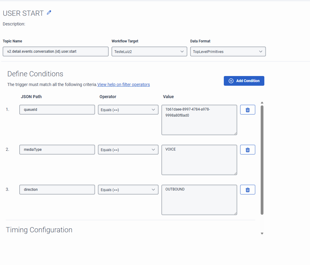Click the scrollbar down arrow in conditions panel
310x265 pixels.
tap(262, 234)
